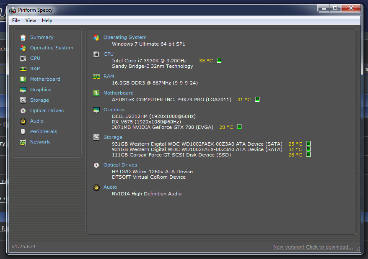Click the RAM icon in main panel
This screenshot has height=259, width=368.
coord(96,77)
